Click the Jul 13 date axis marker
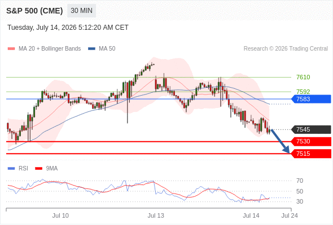 point(156,215)
